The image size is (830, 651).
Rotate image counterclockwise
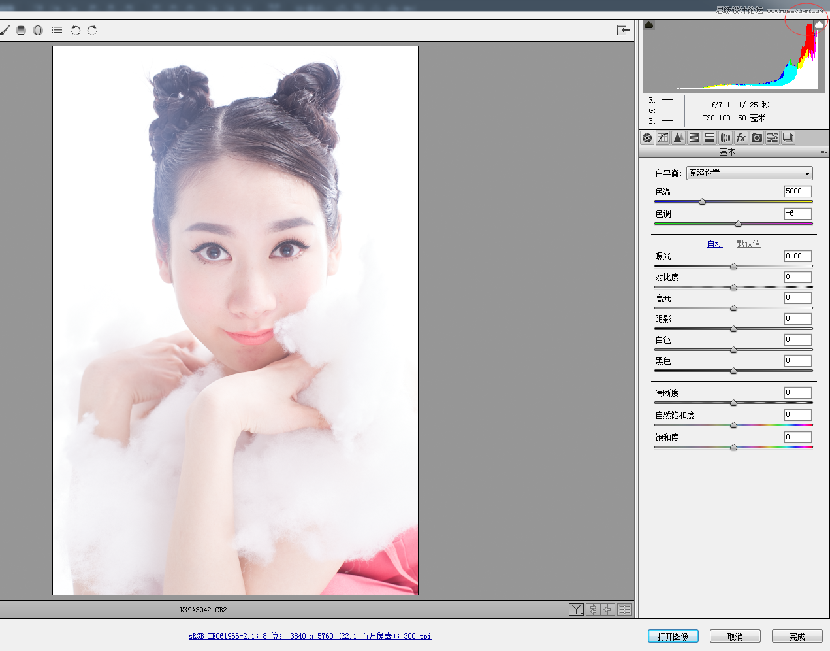(x=75, y=30)
